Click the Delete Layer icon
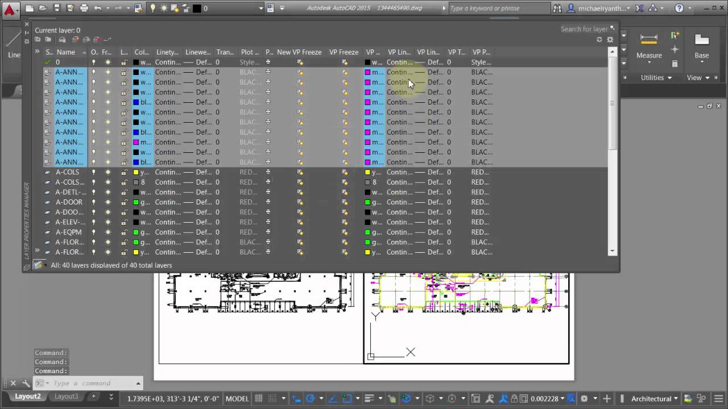Image resolution: width=728 pixels, height=409 pixels. 97,40
